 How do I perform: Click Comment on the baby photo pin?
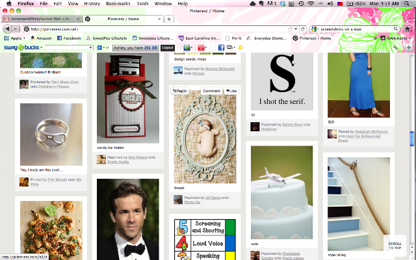(x=211, y=91)
